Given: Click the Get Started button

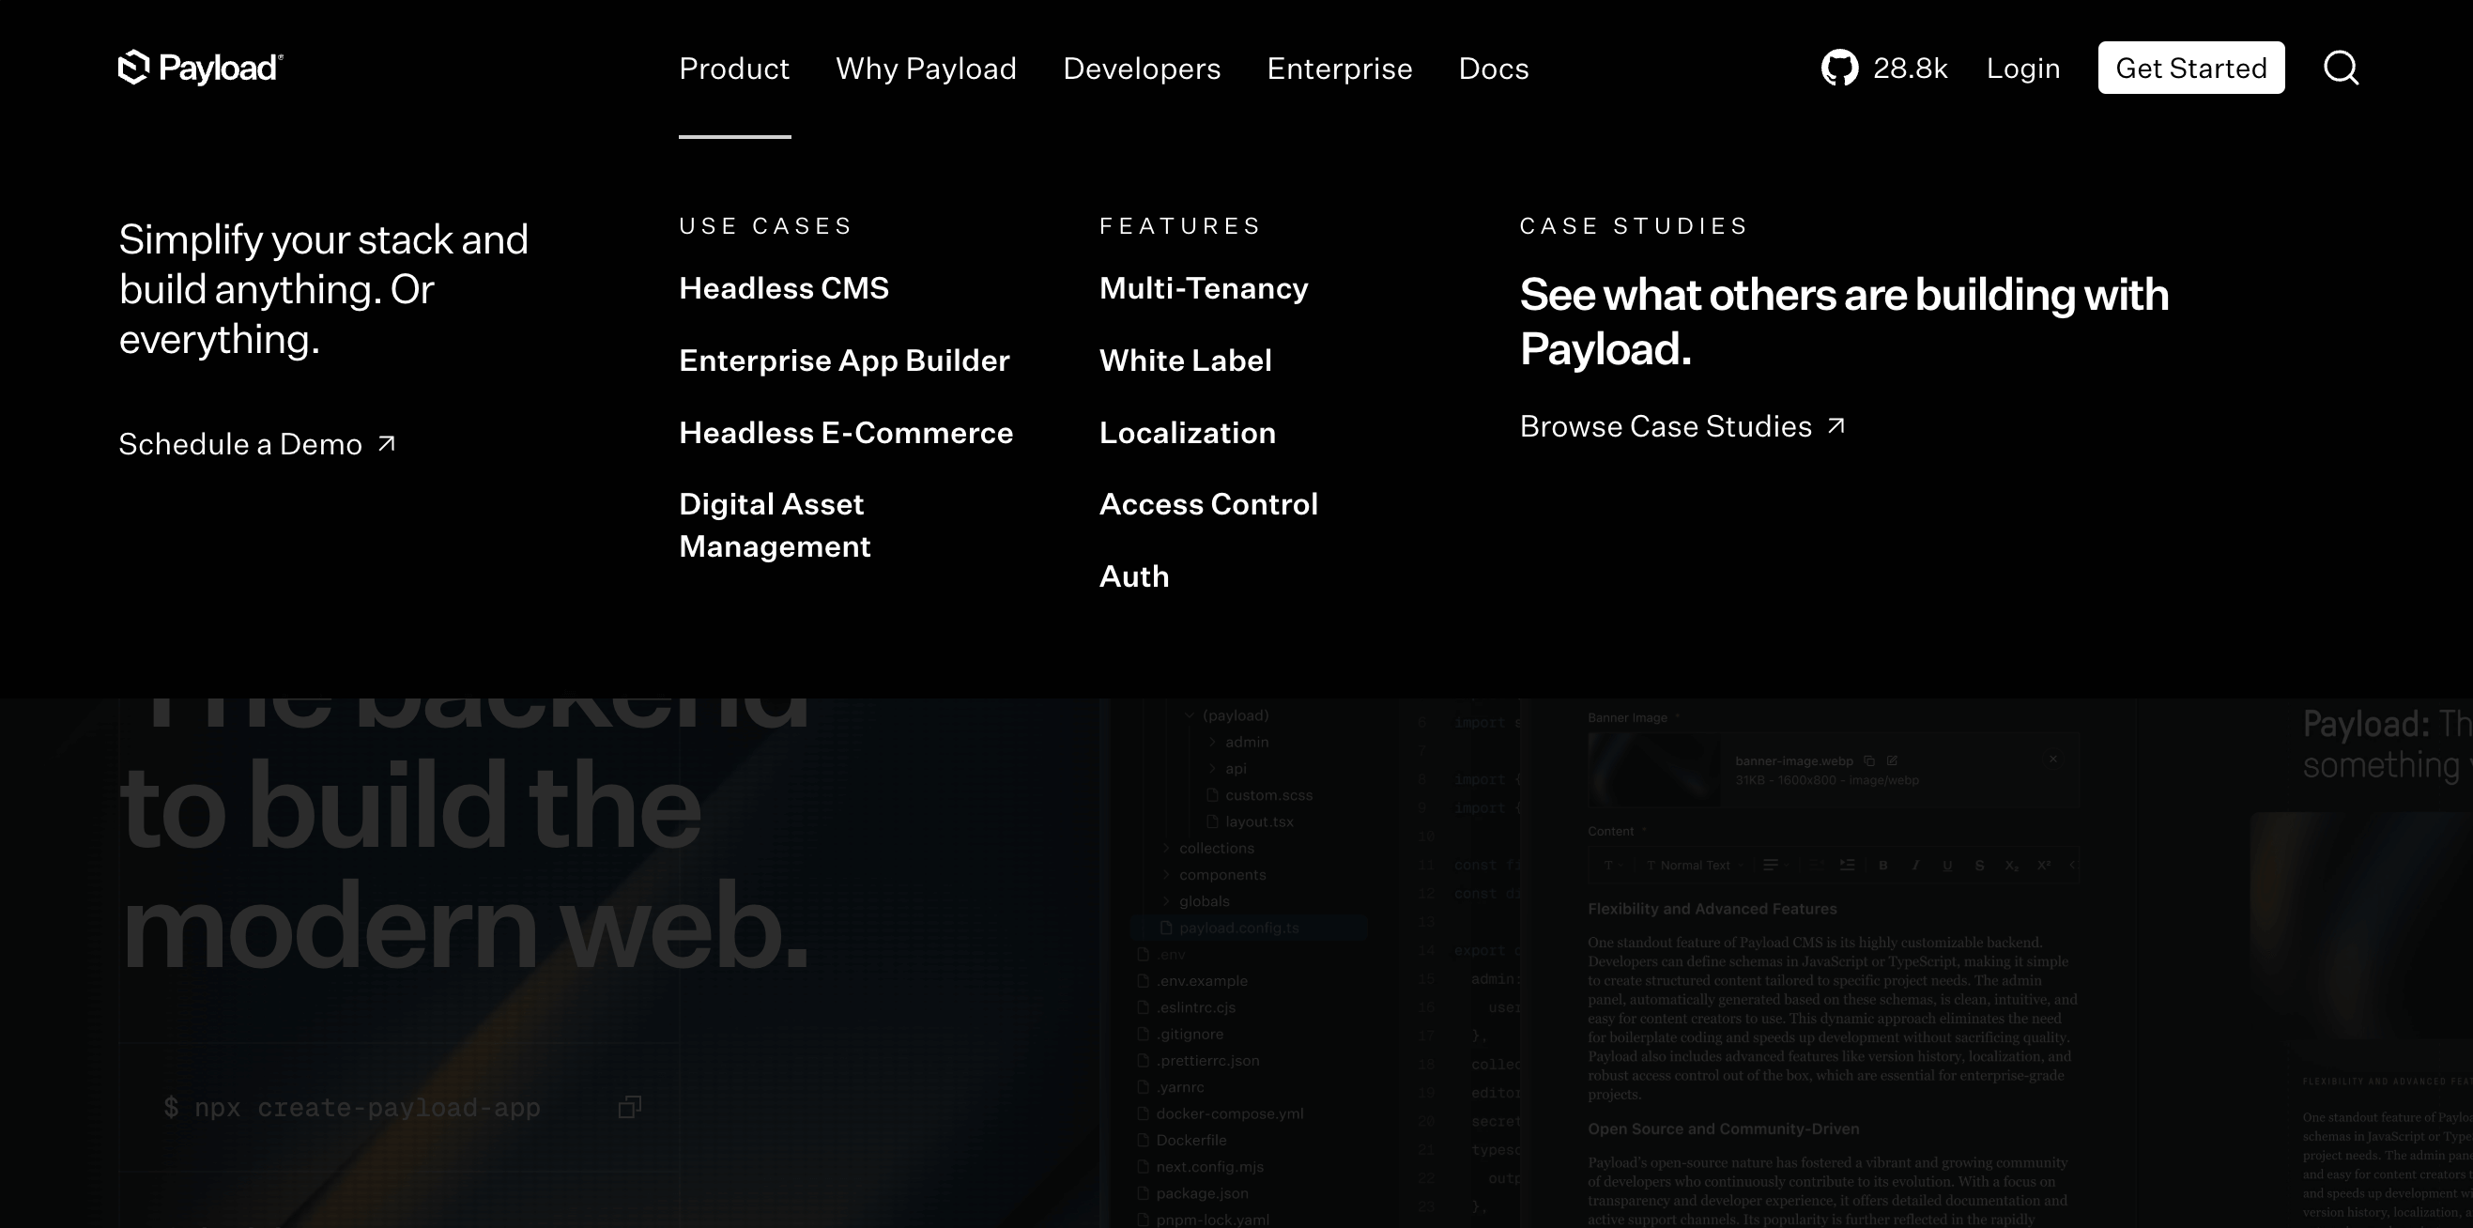Looking at the screenshot, I should coord(2190,68).
